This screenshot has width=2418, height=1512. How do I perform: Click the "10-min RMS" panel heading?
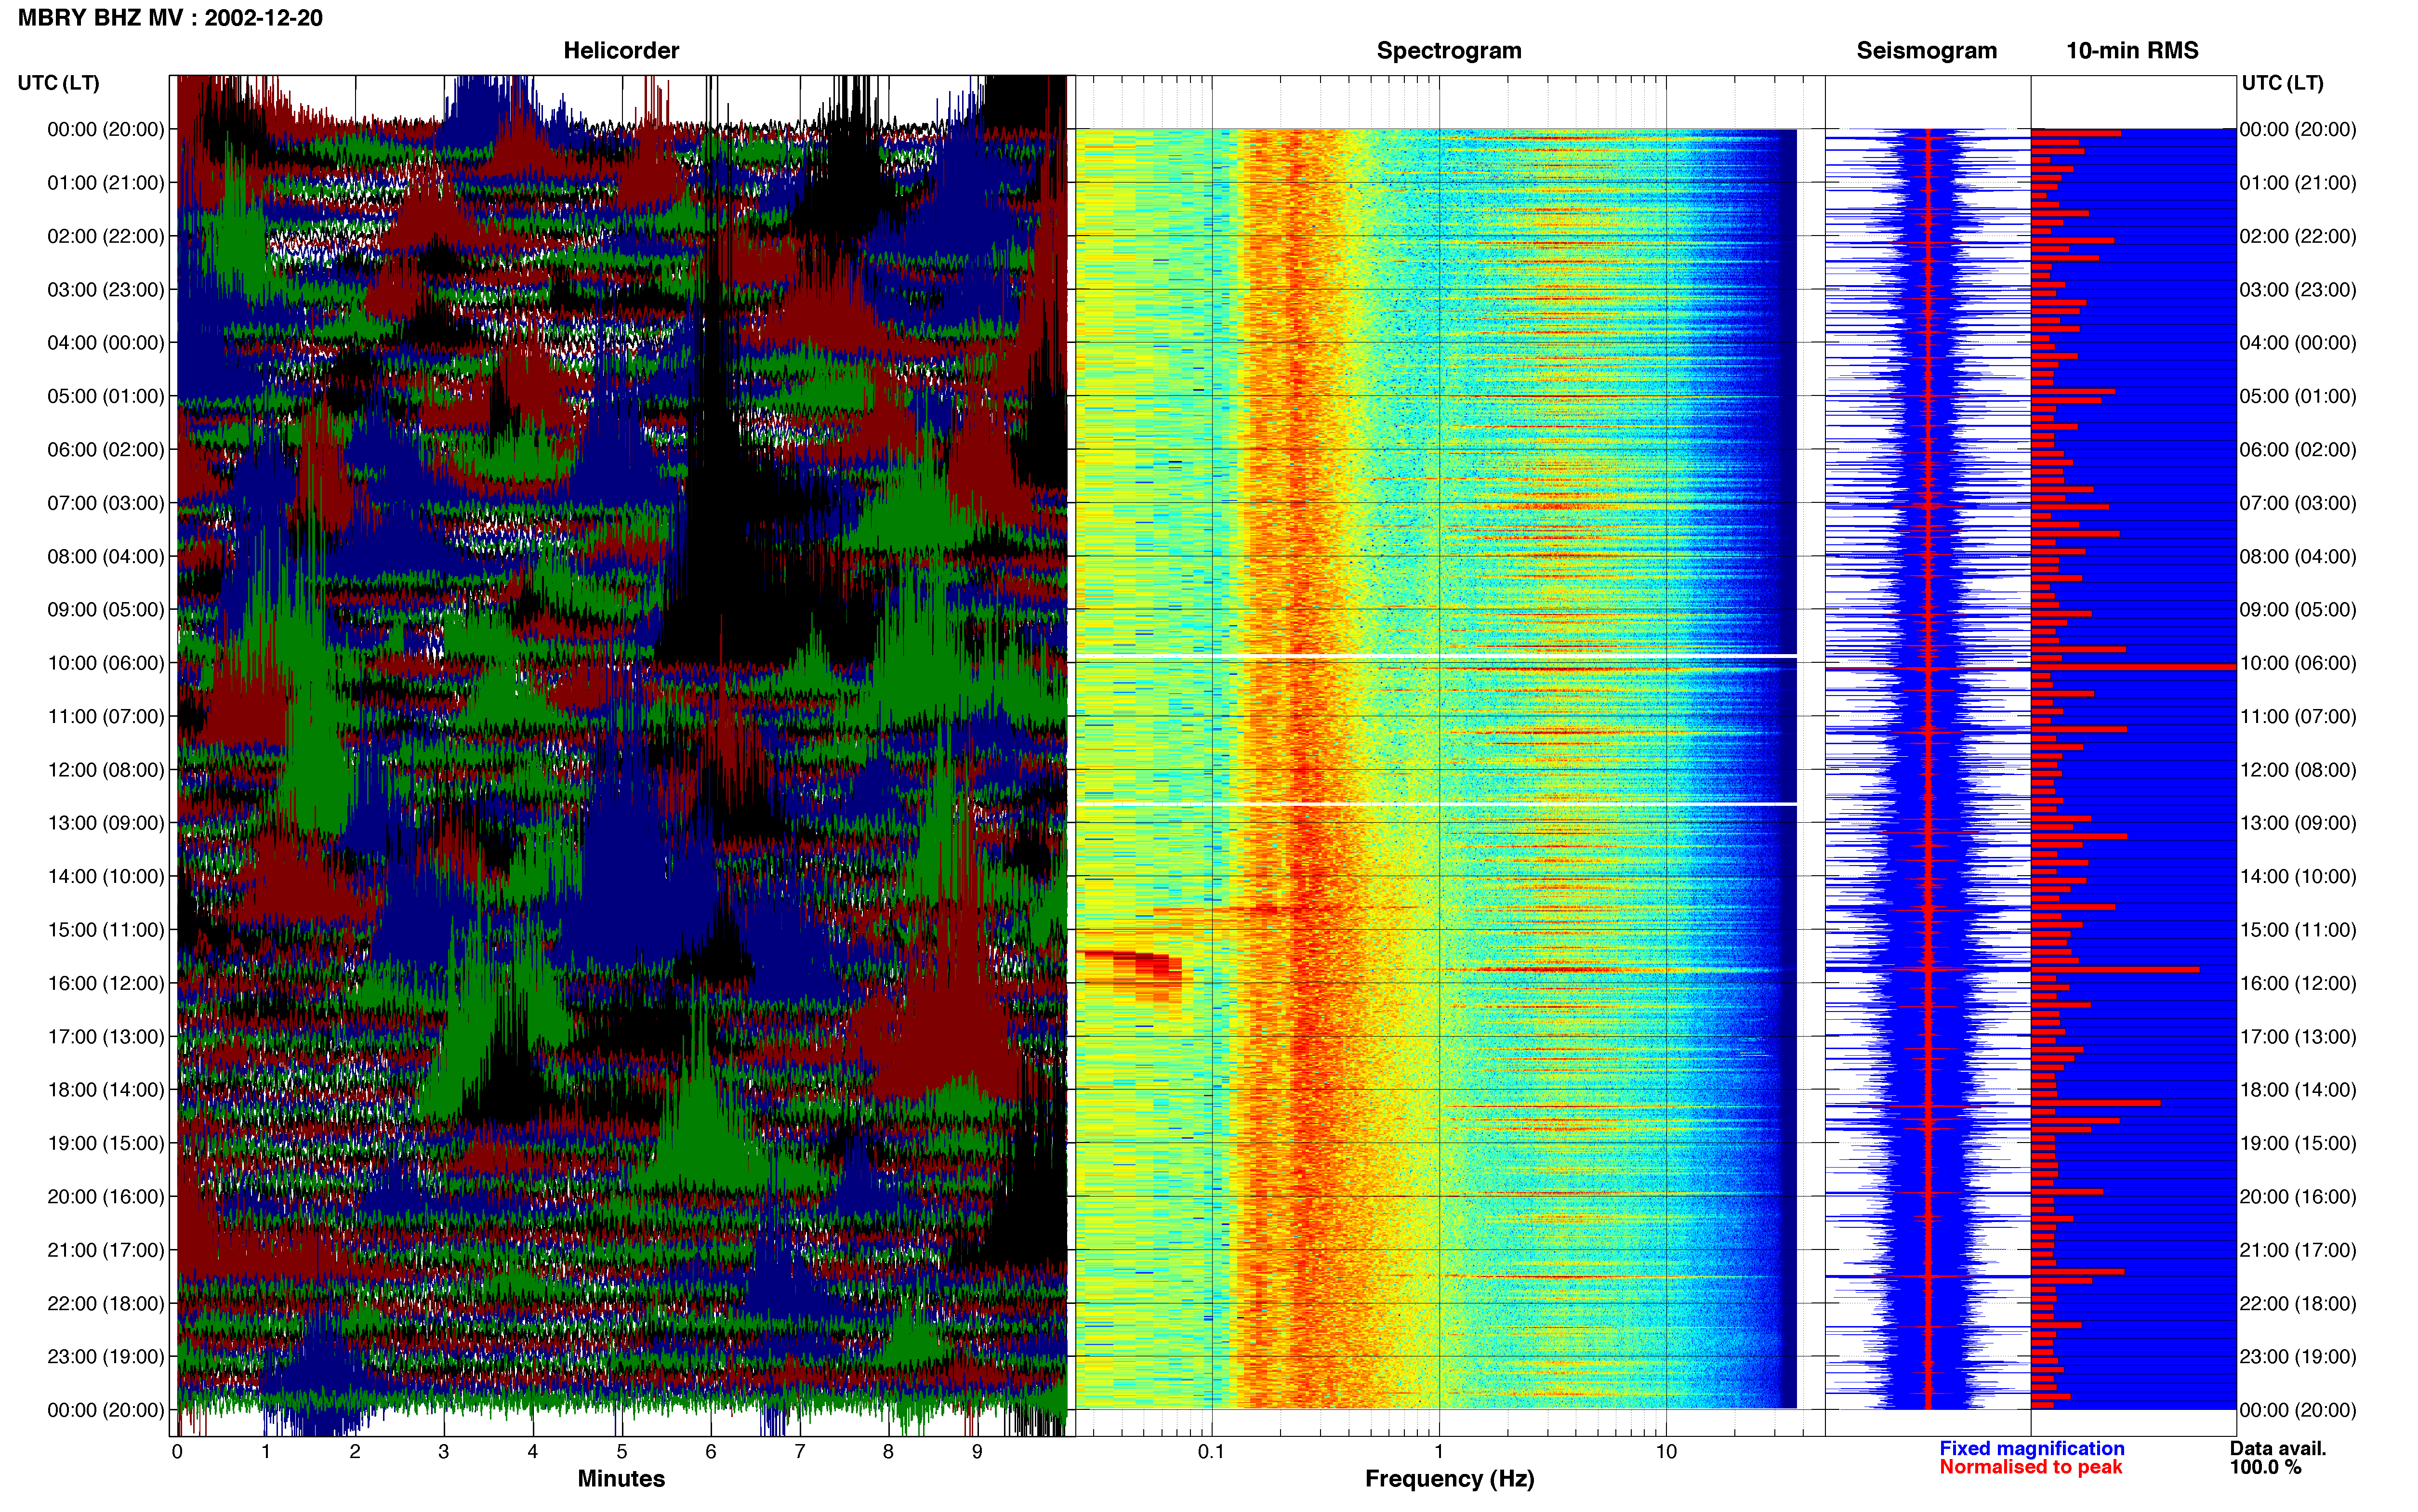click(x=2132, y=51)
